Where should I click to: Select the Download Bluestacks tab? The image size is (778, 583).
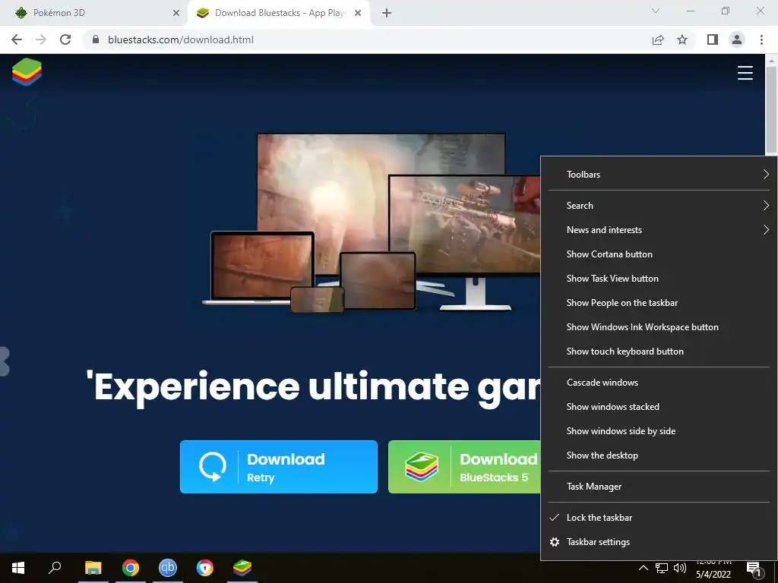278,14
